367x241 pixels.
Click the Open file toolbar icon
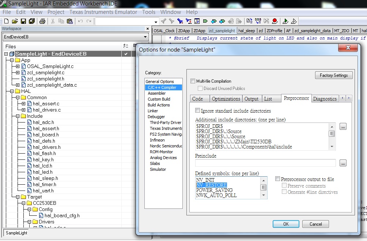tap(15, 21)
